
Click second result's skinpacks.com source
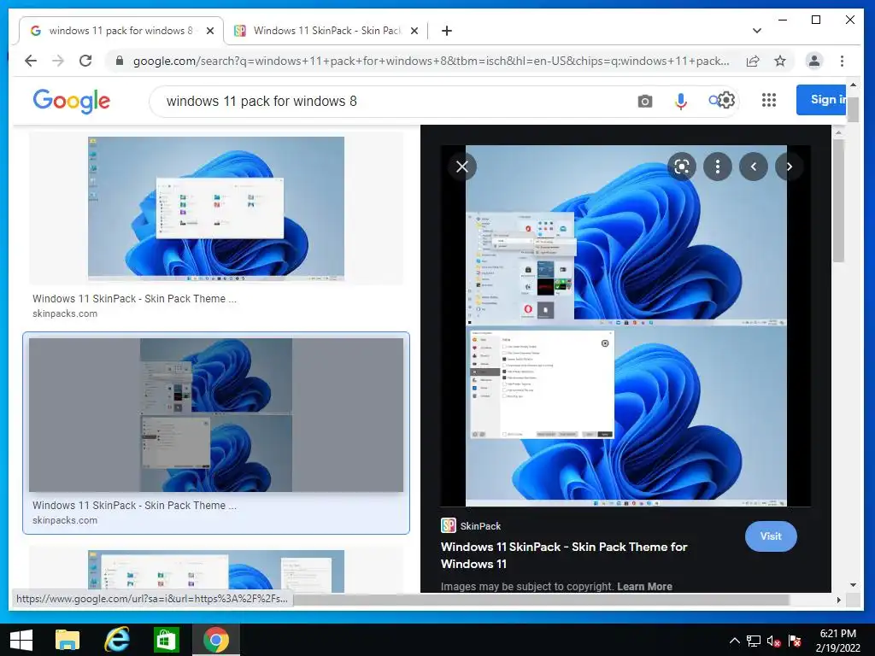pos(65,520)
